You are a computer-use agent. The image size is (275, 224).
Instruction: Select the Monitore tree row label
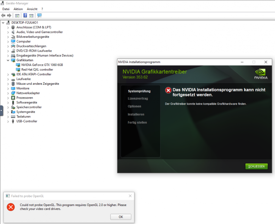pyautogui.click(x=23, y=88)
